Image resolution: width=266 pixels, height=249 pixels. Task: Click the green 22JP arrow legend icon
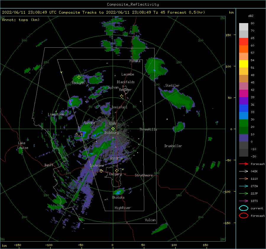pos(244,193)
